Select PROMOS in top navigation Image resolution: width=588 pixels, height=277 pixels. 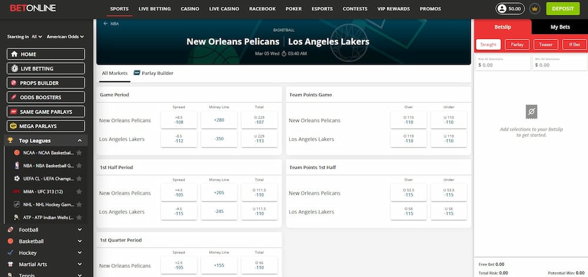pyautogui.click(x=430, y=9)
